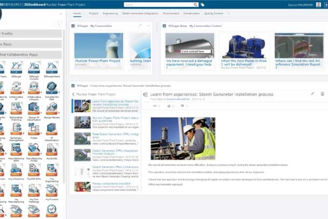
Task: Go back from Nuclear Power Plant Project list
Action: pos(73,95)
